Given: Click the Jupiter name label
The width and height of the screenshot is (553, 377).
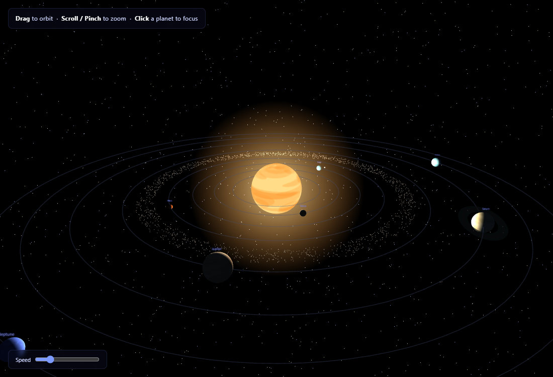Looking at the screenshot, I should click(x=217, y=249).
